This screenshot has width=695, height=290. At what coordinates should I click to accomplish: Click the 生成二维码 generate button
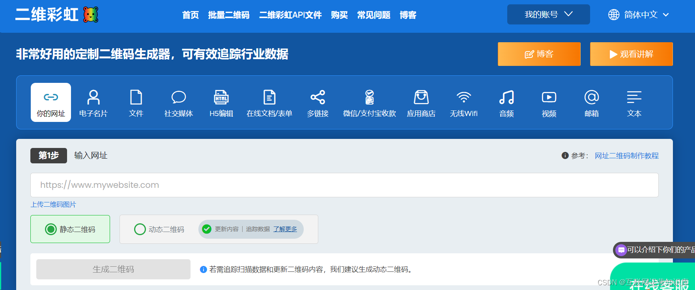(x=113, y=269)
